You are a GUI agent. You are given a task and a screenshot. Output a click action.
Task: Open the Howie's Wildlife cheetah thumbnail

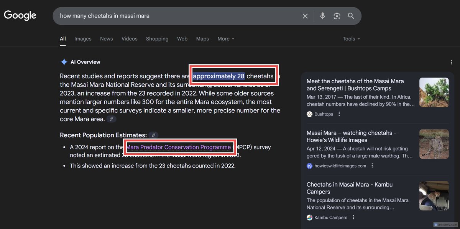click(x=434, y=144)
